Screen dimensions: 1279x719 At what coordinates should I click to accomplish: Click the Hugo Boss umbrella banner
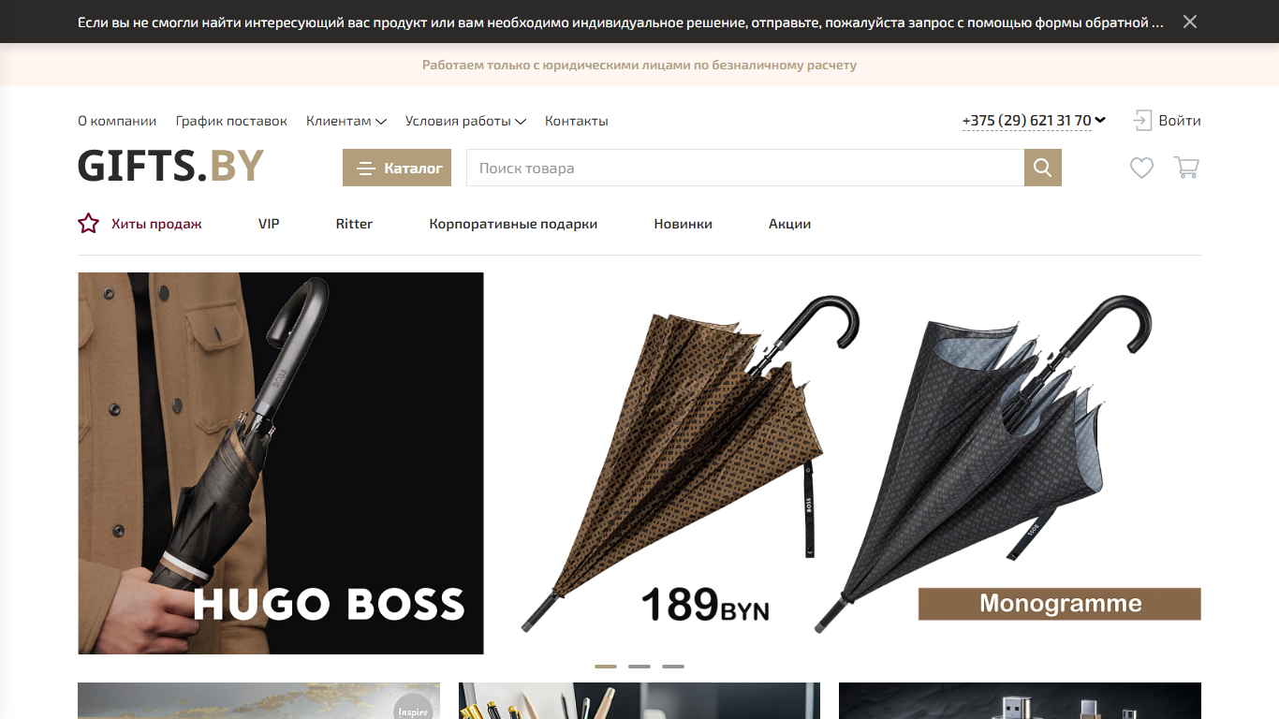(639, 463)
